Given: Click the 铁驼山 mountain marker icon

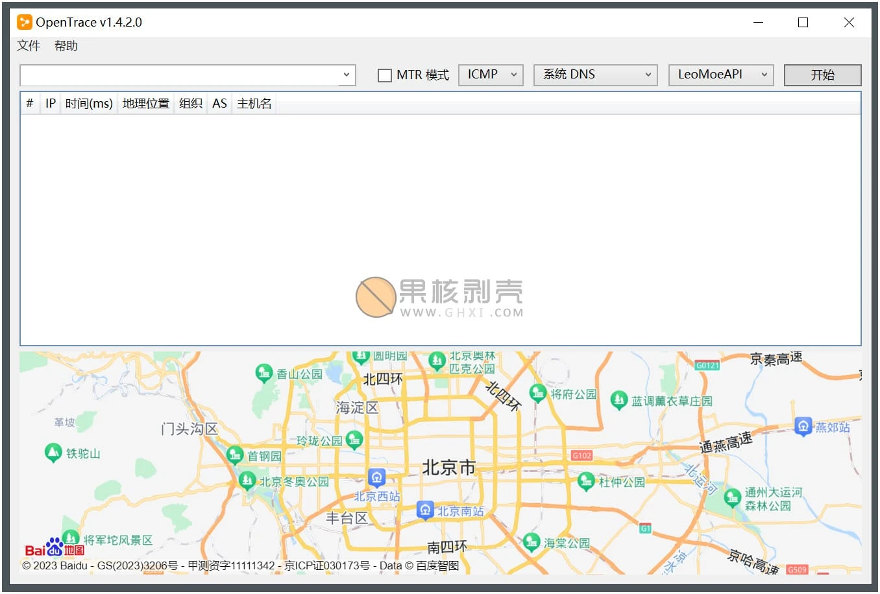Looking at the screenshot, I should (53, 453).
